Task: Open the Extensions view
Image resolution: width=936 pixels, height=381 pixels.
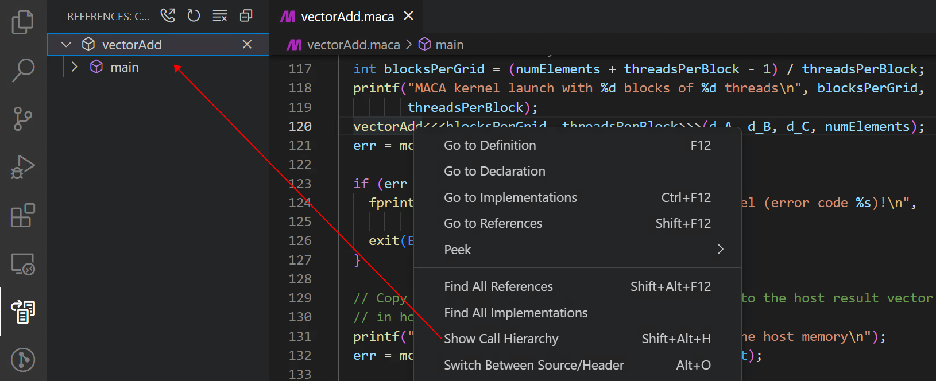Action: click(23, 216)
